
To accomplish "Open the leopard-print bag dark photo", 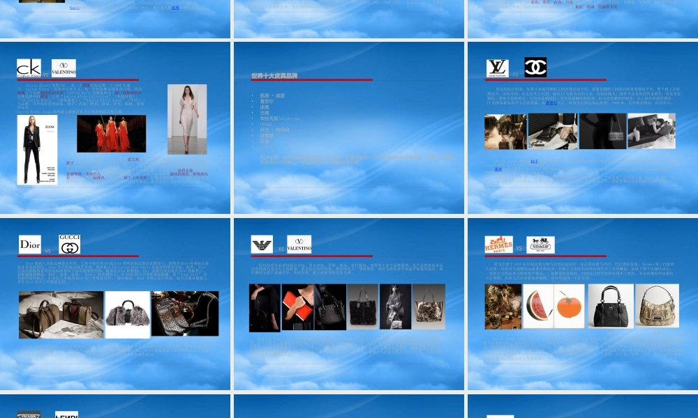I will [185, 313].
